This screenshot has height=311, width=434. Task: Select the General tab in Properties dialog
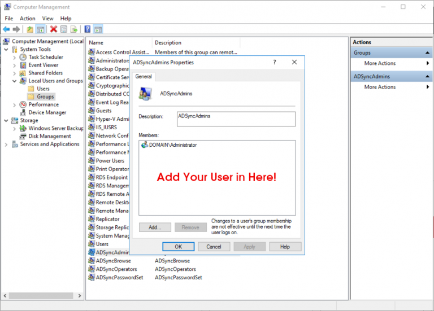coord(144,76)
